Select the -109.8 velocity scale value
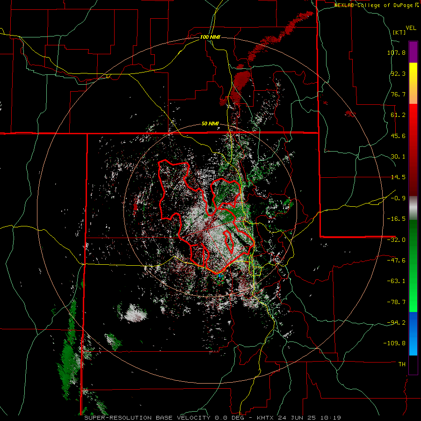The width and height of the screenshot is (421, 421). pyautogui.click(x=394, y=343)
